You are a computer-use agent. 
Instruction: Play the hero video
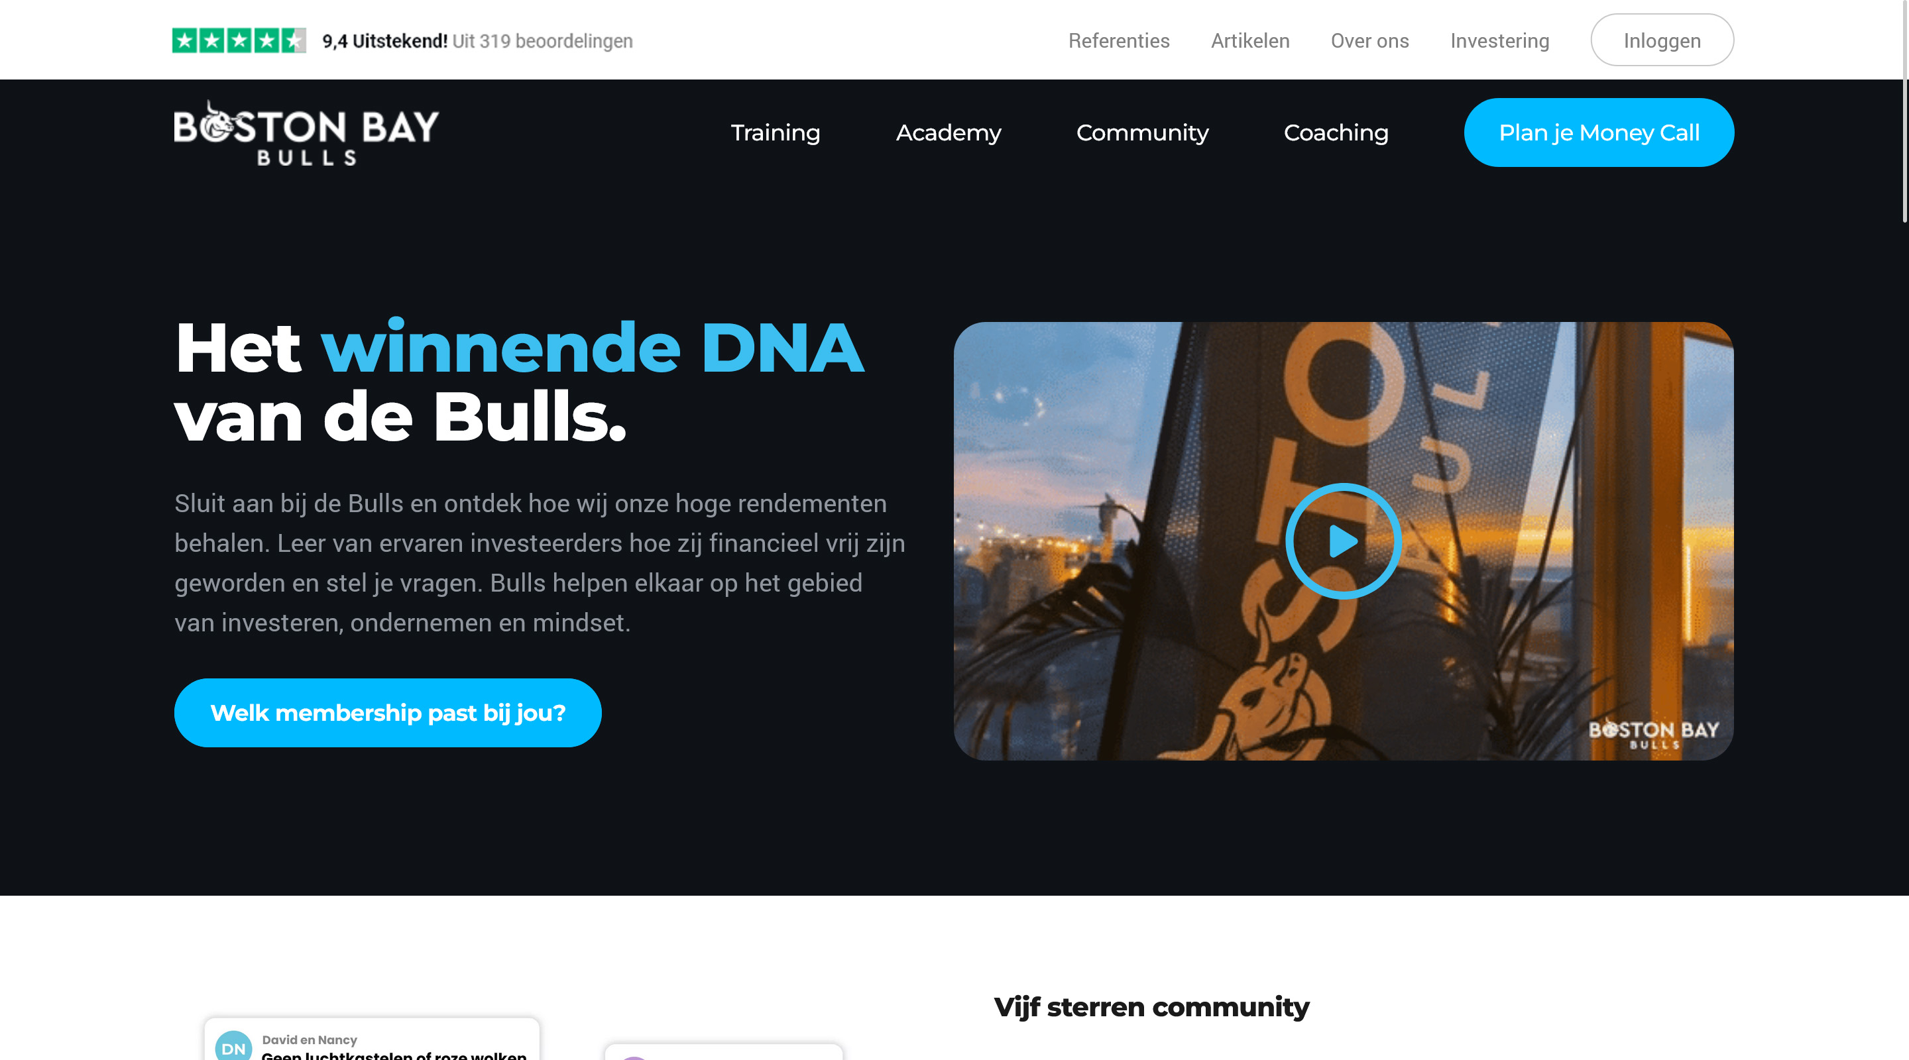1343,541
